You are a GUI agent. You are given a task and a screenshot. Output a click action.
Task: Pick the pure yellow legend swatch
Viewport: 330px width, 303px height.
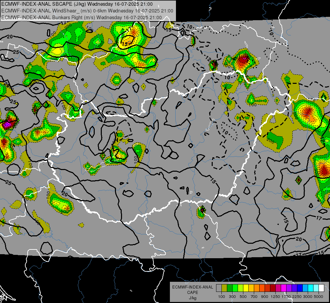(246, 288)
